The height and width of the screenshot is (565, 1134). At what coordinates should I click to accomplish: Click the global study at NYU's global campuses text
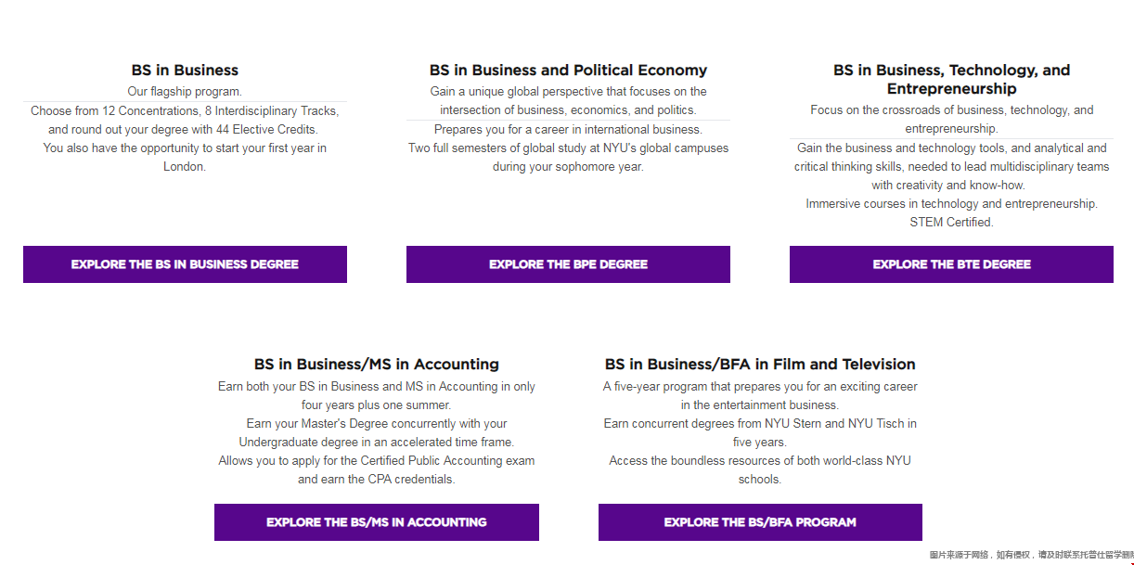[568, 158]
